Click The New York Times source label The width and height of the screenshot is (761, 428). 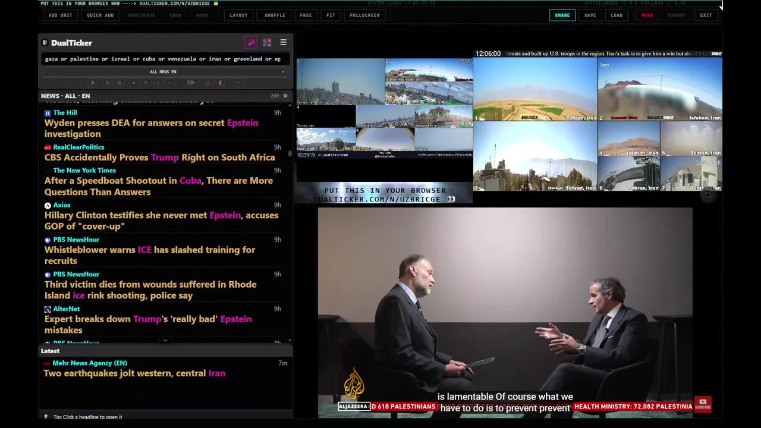[x=84, y=171]
